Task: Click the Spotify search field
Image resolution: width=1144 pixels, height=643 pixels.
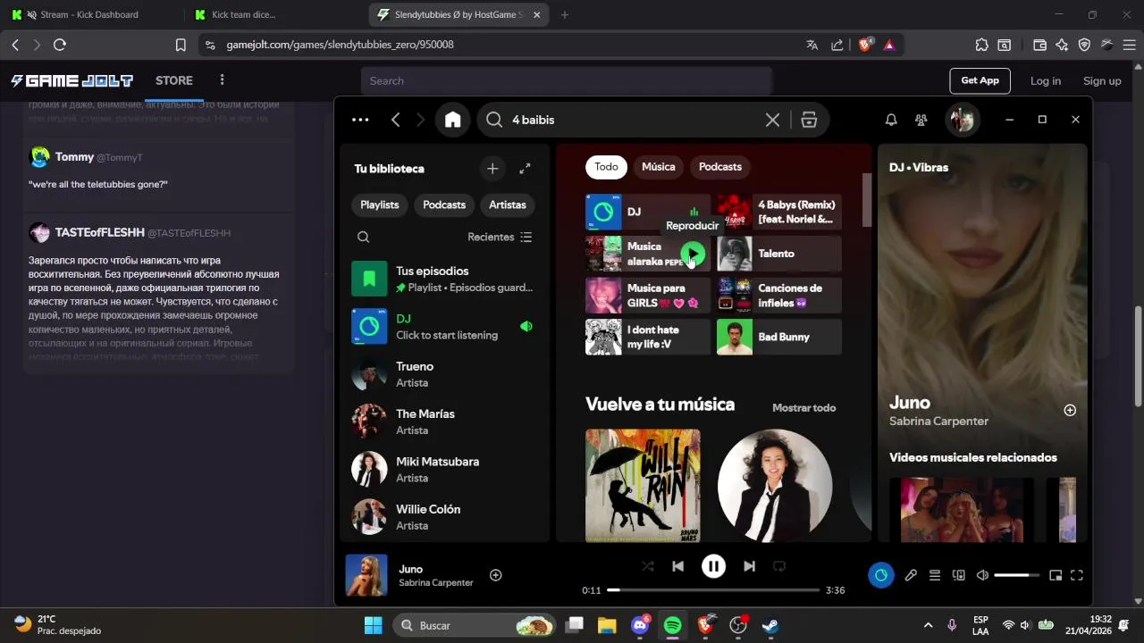Action: click(626, 120)
